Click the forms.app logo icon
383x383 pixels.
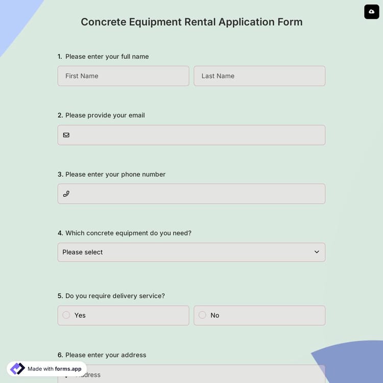point(17,369)
